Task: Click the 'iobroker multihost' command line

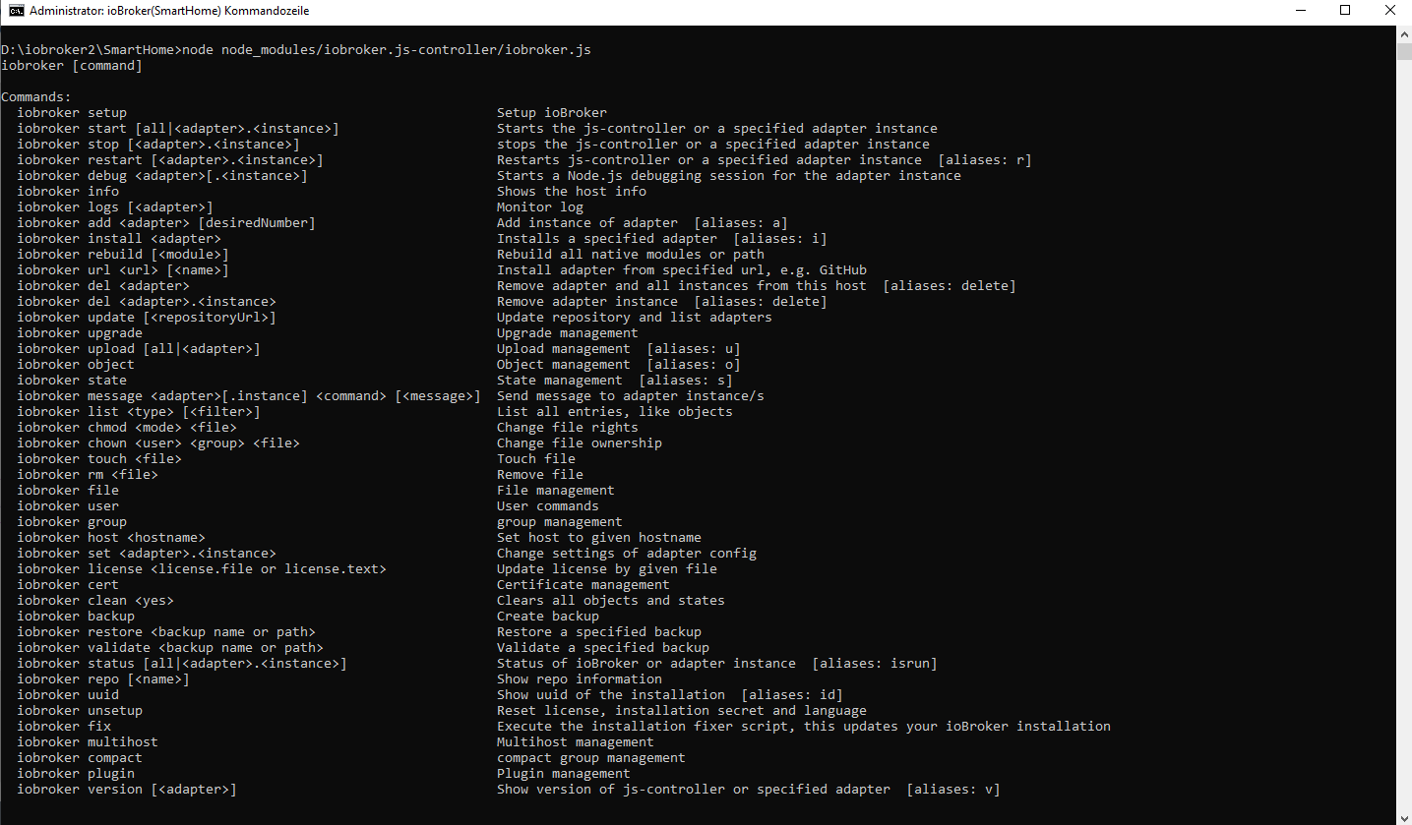Action: [x=88, y=742]
